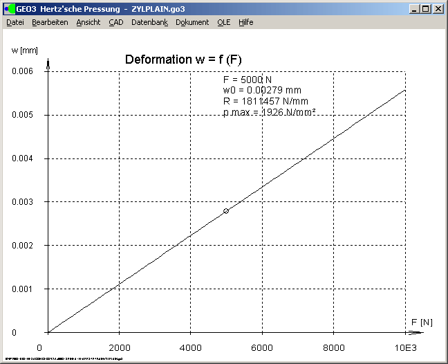Click the circle marker on the deformation curve

pos(226,210)
